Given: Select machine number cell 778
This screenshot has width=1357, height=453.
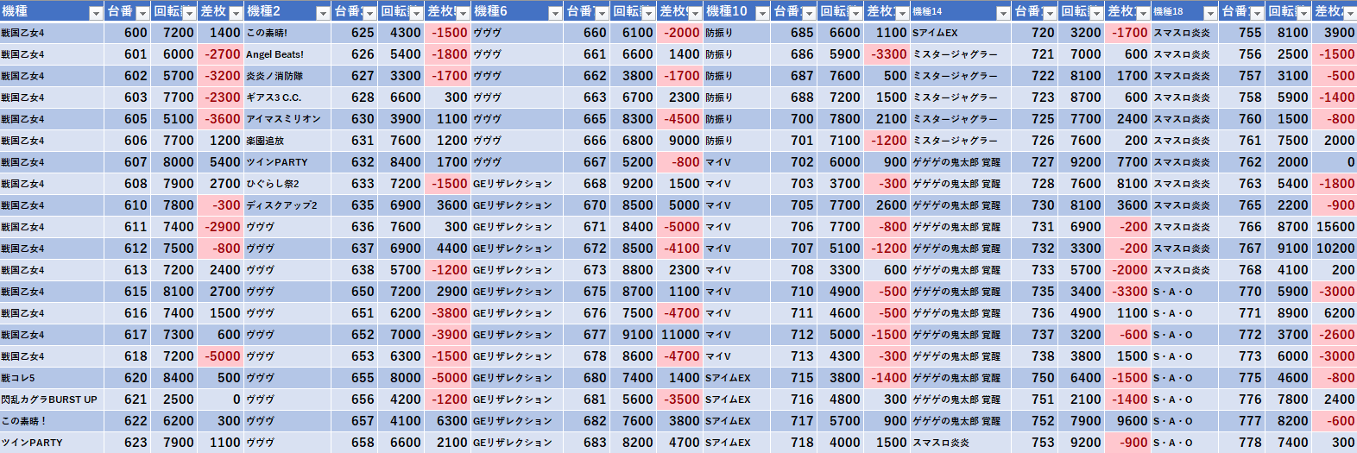Looking at the screenshot, I should [1241, 443].
